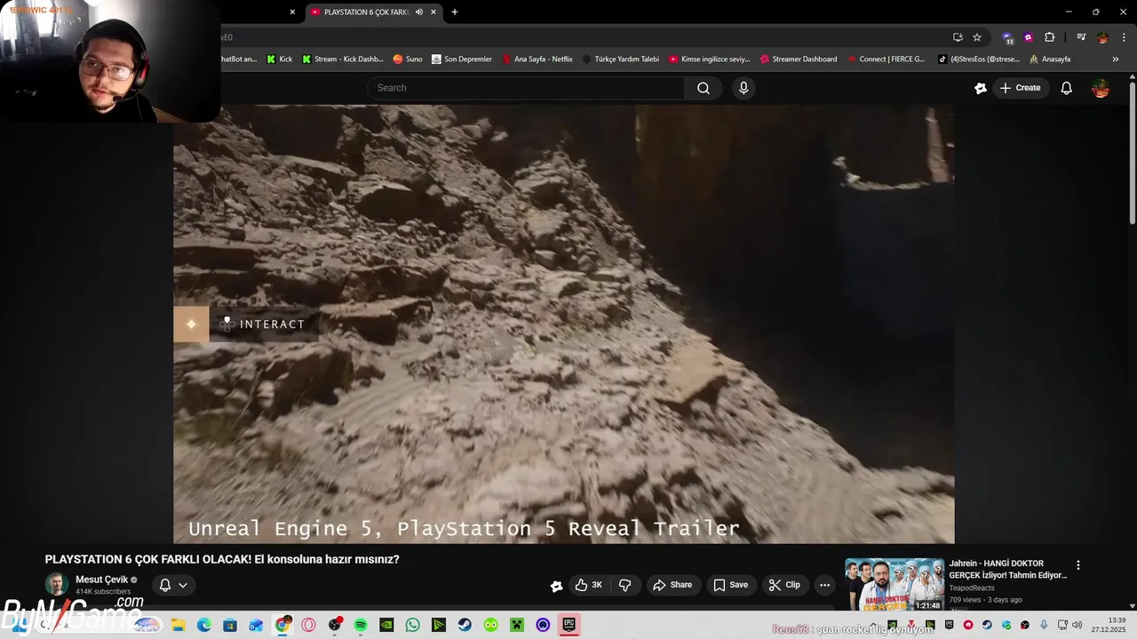This screenshot has height=639, width=1137.
Task: Close the tab left of the PLAYSTATION tab
Action: point(292,12)
